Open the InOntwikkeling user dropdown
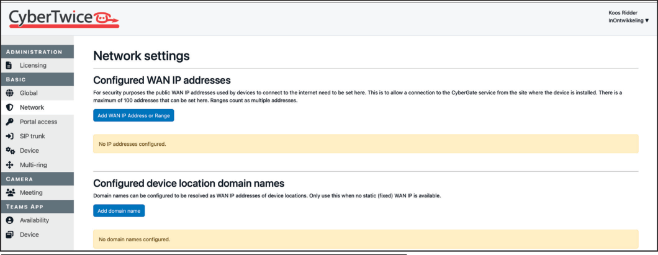The height and width of the screenshot is (255, 658). (x=629, y=20)
